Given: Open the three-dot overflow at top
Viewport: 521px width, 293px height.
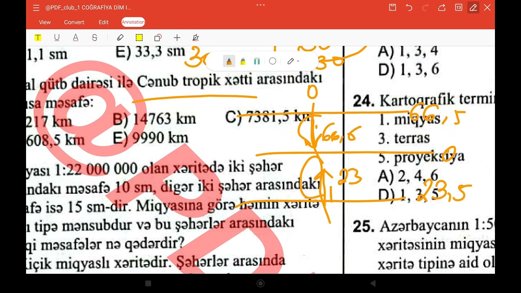Looking at the screenshot, I should [260, 5].
